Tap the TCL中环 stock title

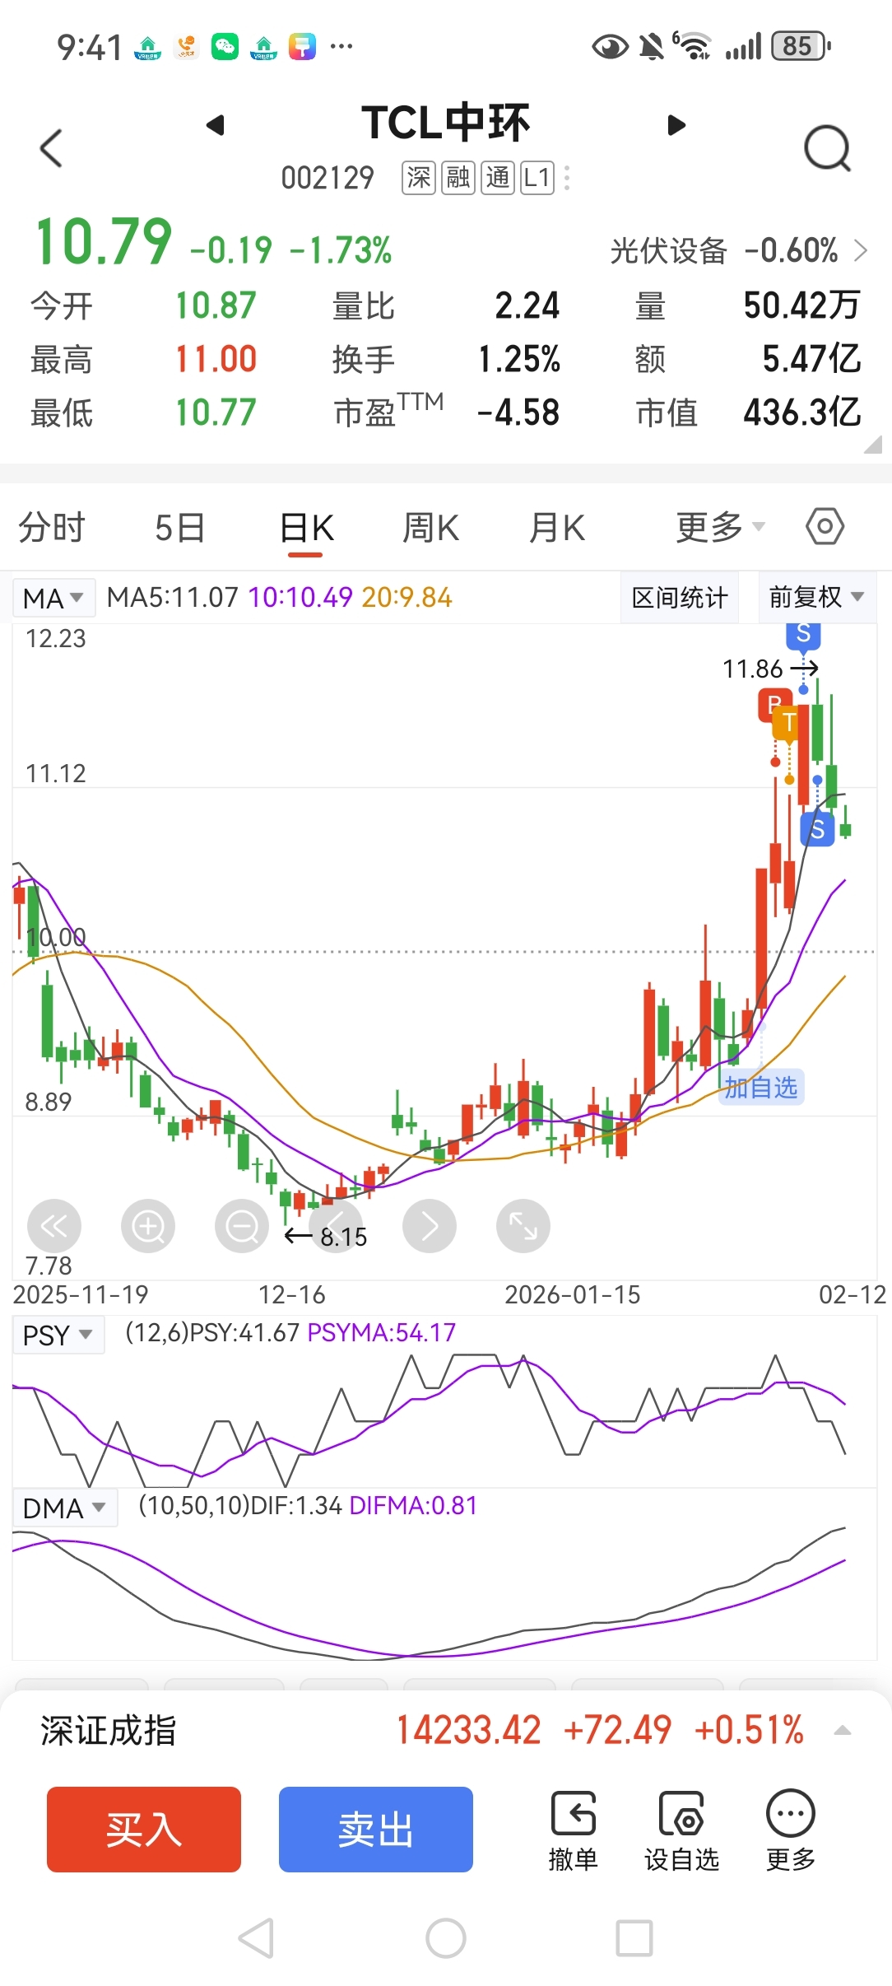tap(446, 124)
